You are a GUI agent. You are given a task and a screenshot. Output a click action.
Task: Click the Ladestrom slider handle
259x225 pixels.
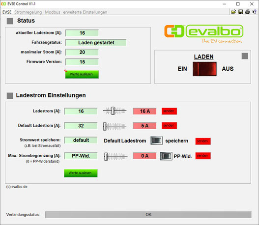pyautogui.click(x=113, y=111)
